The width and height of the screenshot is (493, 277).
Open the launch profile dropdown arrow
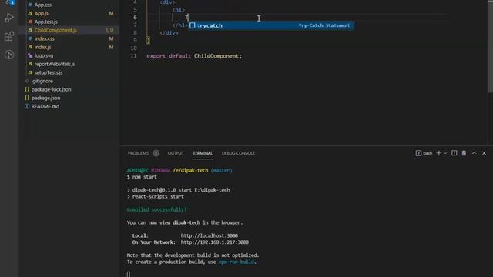click(x=445, y=153)
